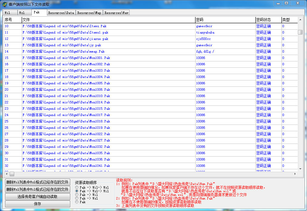Click the 保存 button

[x=38, y=204]
